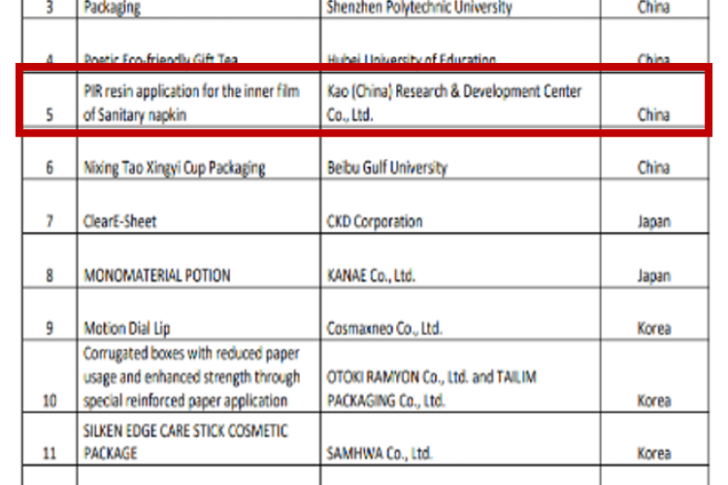
Task: Select 'KANAE Co., Ltd.' cell
Action: [x=460, y=260]
